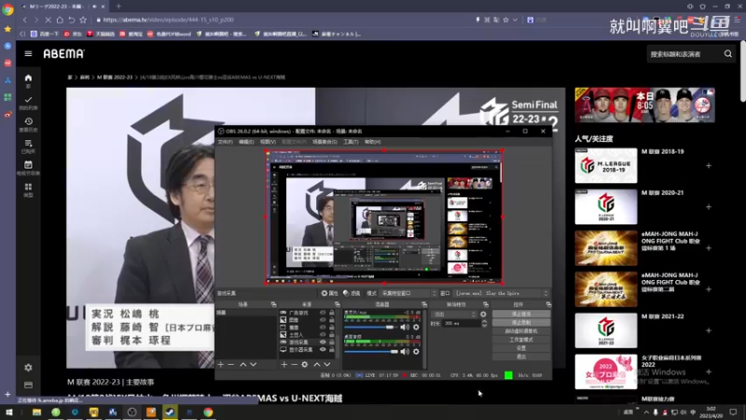Stop loading the page in browser toolbar
746x420 pixels.
[x=48, y=20]
